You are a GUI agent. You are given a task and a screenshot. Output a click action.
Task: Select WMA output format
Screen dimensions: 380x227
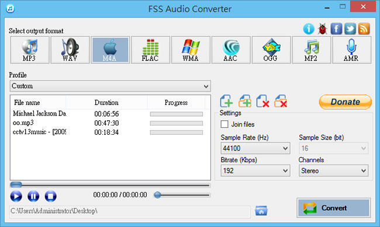(191, 50)
